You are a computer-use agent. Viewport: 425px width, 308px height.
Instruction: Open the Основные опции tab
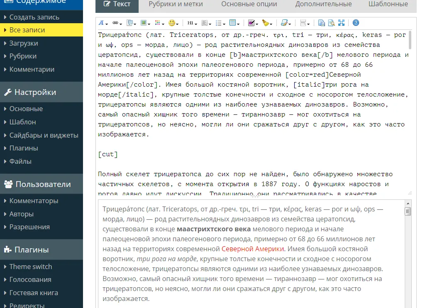click(x=249, y=4)
